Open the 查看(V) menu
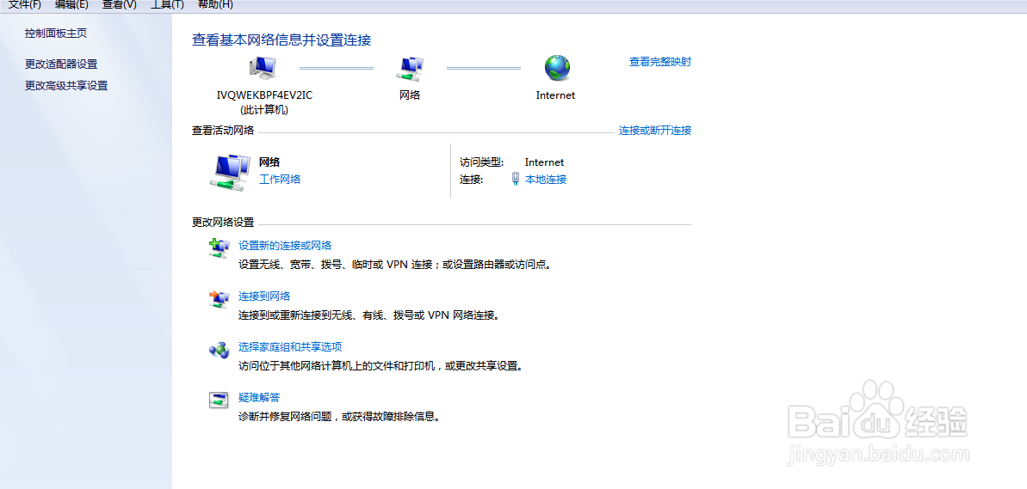The image size is (1027, 489). pyautogui.click(x=119, y=4)
